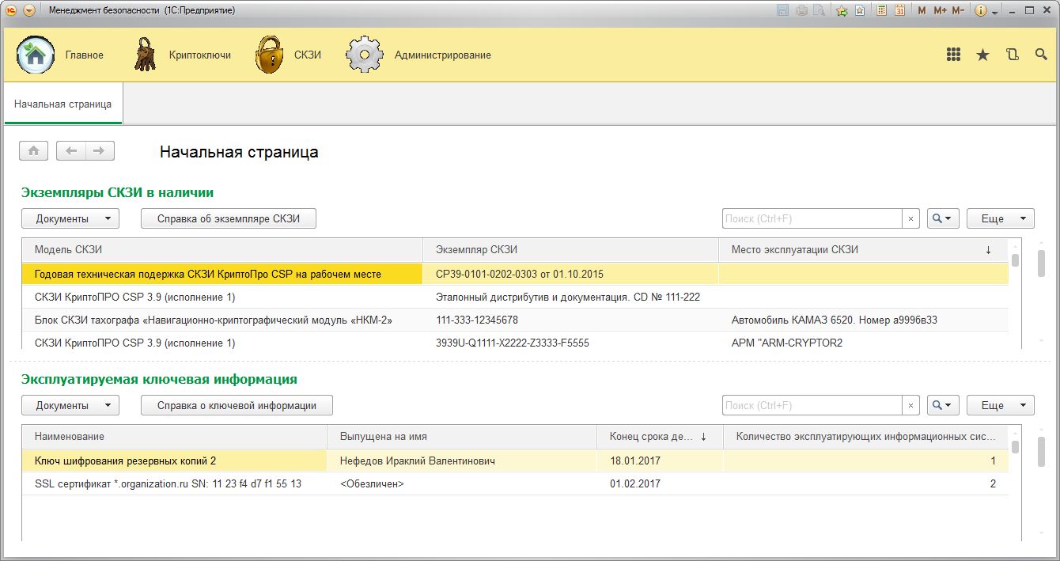
Task: Select Эталонный дистрибутив и документация cell
Action: coord(571,297)
